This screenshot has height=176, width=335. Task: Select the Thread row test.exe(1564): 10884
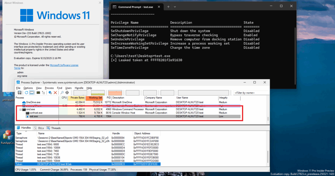coord(88,148)
